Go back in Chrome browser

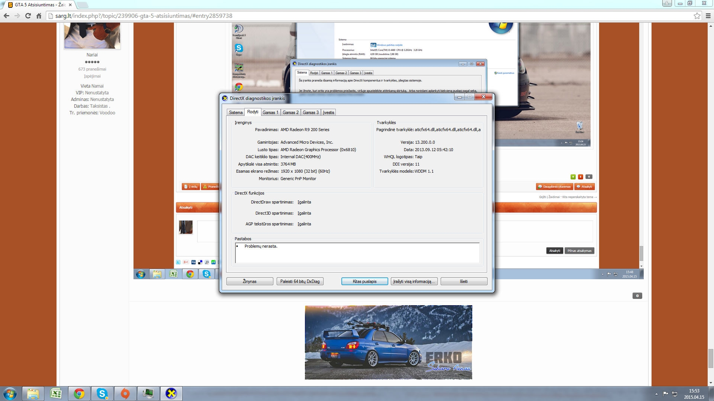(6, 16)
